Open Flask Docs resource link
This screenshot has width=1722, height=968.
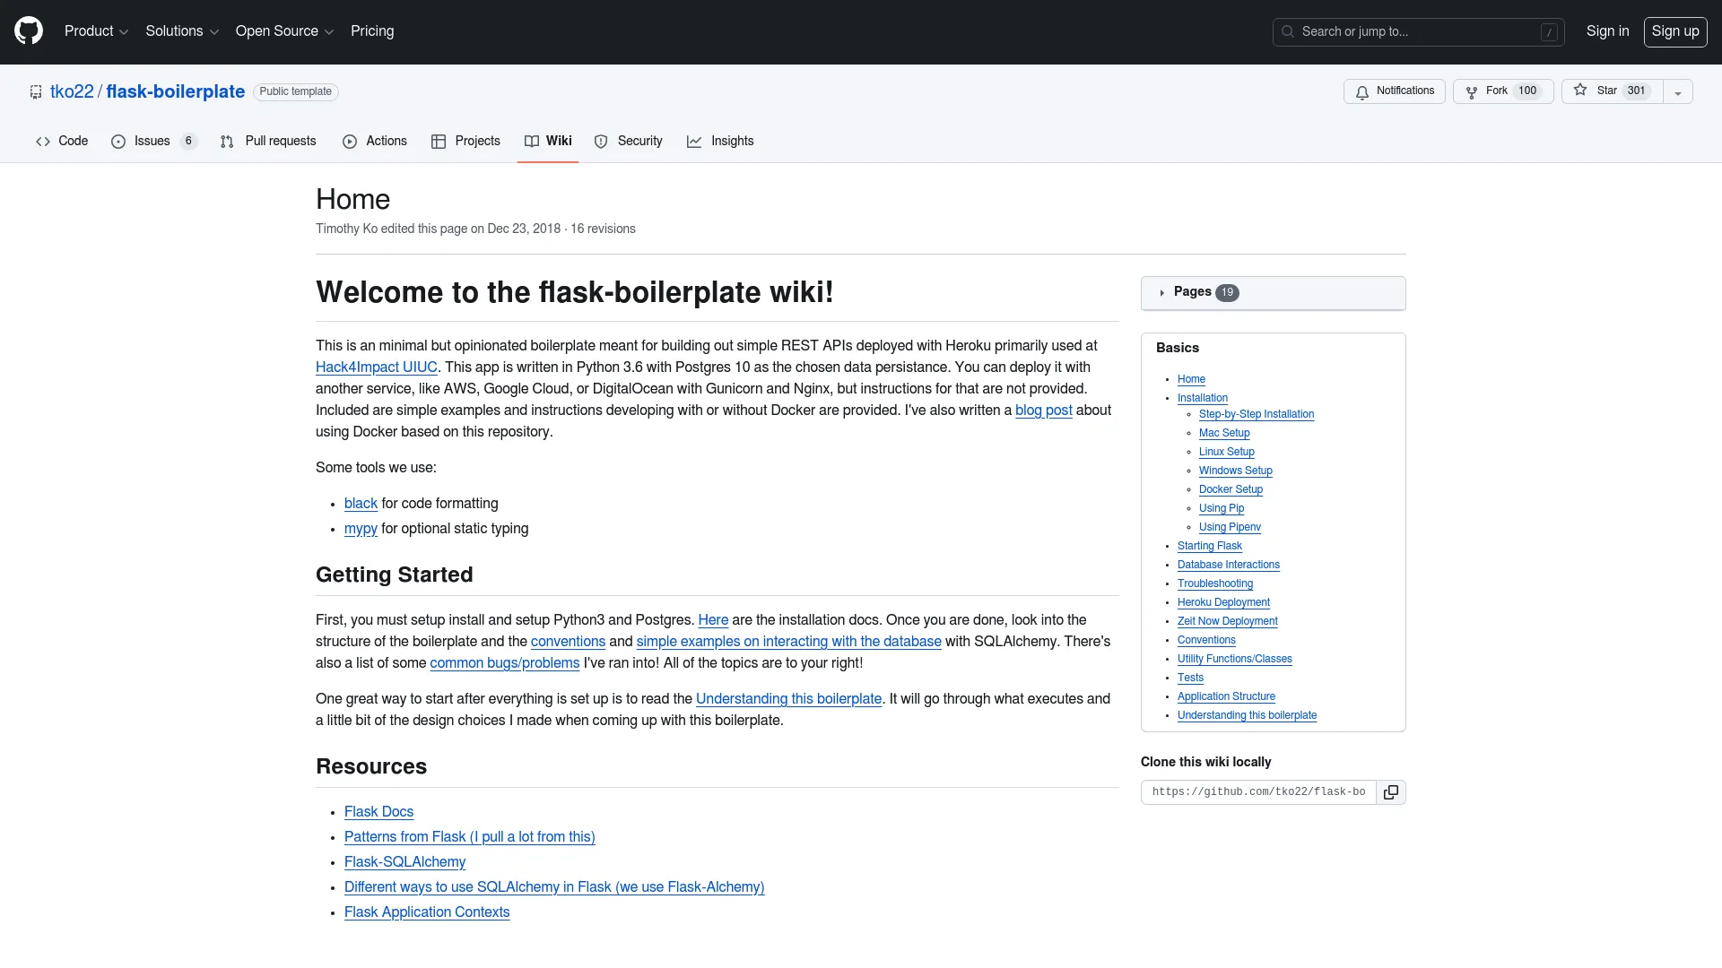378,812
